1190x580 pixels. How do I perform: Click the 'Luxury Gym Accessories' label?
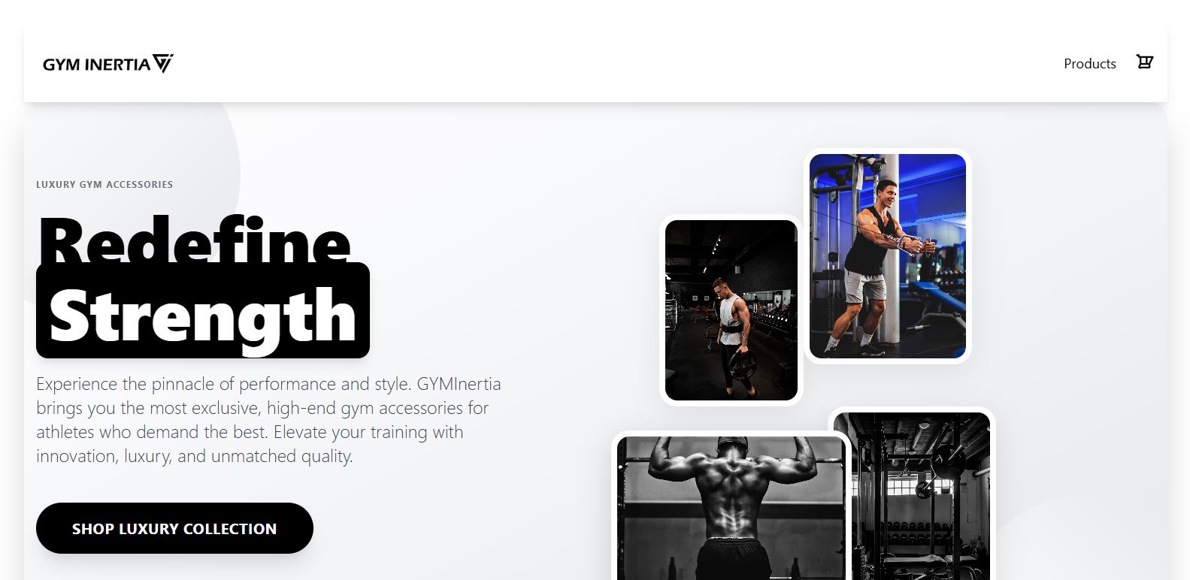104,184
